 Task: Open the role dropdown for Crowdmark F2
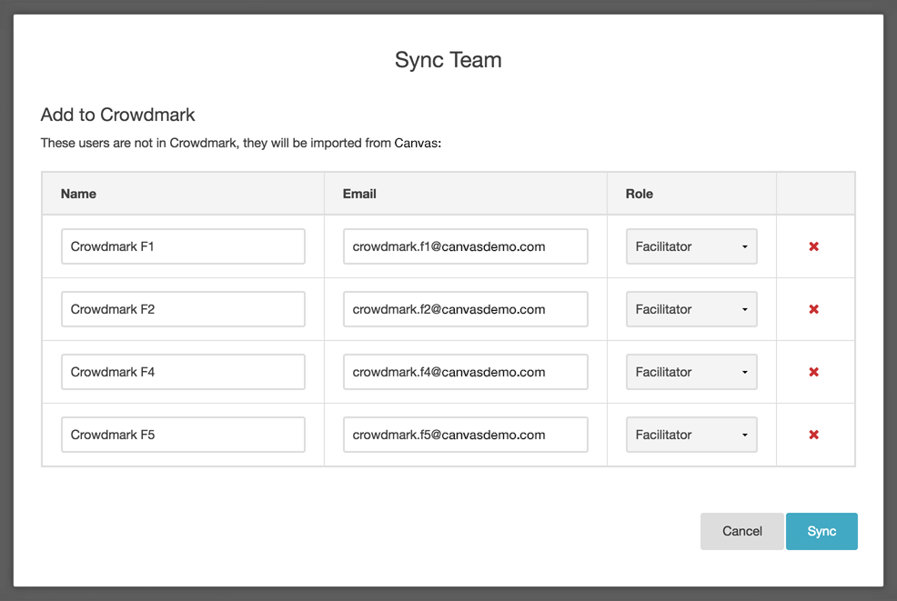[690, 308]
